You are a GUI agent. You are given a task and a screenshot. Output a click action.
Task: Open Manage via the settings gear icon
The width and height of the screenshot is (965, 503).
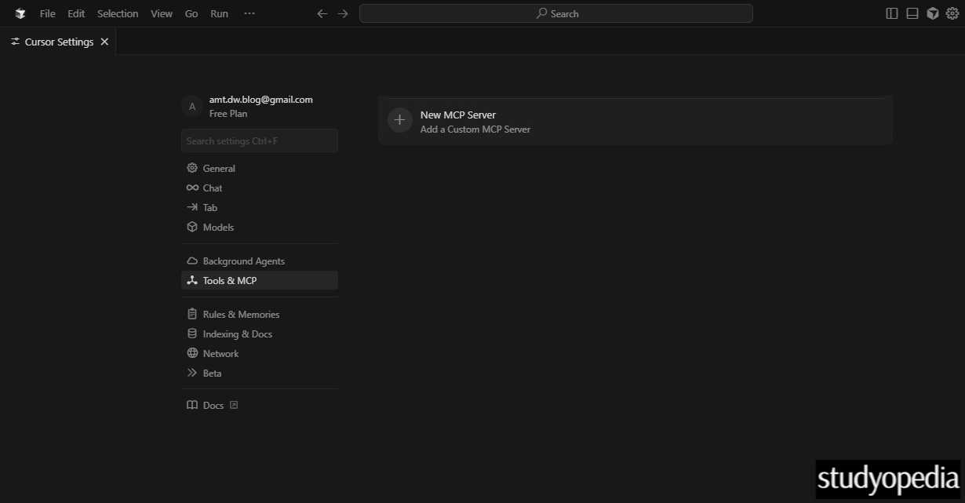pyautogui.click(x=952, y=13)
